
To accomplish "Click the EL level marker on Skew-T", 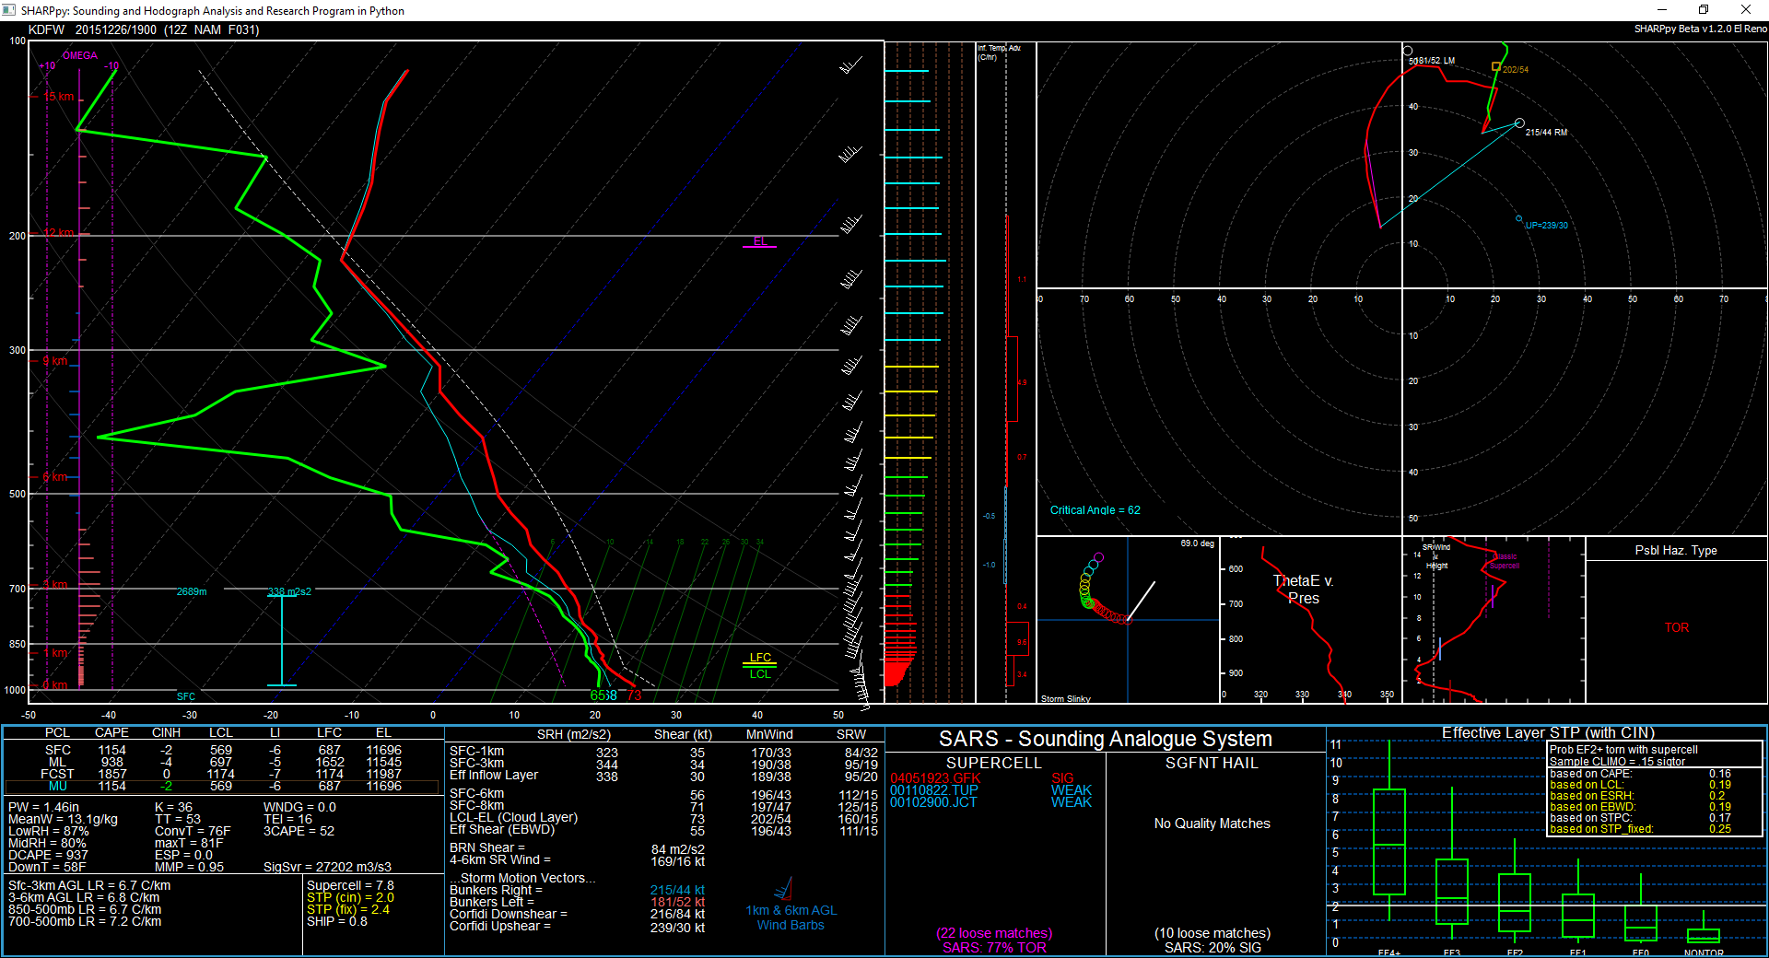I will (759, 241).
